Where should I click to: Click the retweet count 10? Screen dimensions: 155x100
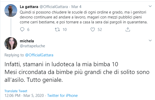(65, 30)
